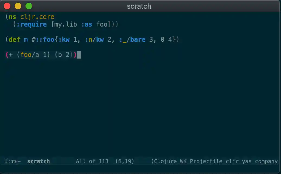Click the U:**- modified status indicator

pos(12,161)
